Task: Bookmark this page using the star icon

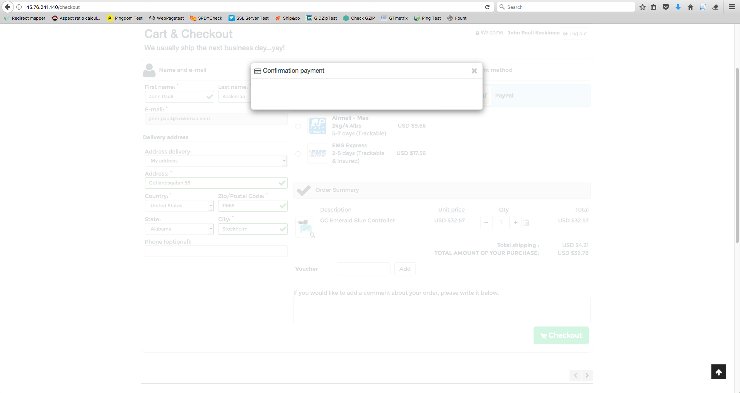Action: [x=642, y=7]
